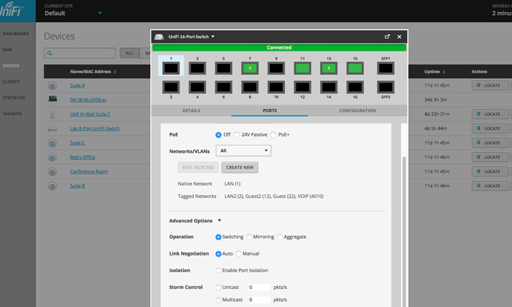This screenshot has height=307, width=512.
Task: Select switch port 8 icon
Action: [x=250, y=87]
